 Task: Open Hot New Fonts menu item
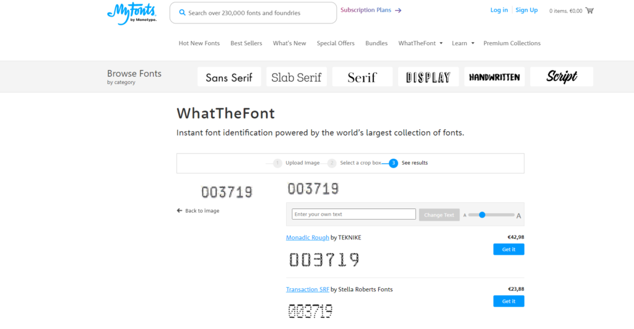[x=199, y=43]
